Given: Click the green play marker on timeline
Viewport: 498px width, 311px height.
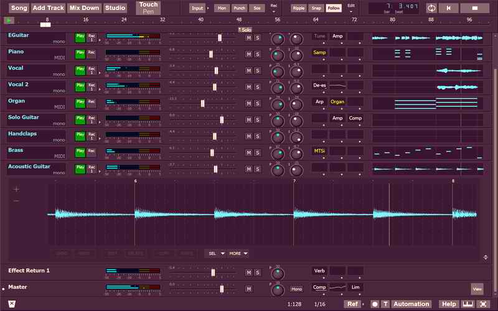Looking at the screenshot, I should [9, 21].
